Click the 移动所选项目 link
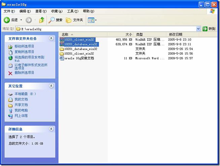This screenshot has height=166, width=220. click(x=24, y=46)
